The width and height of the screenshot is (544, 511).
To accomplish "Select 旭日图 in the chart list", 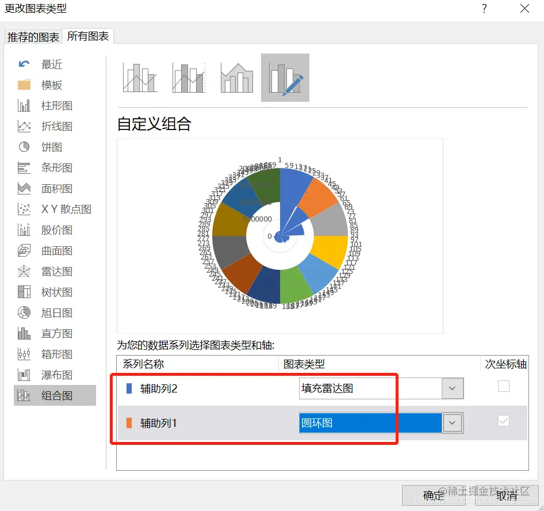I will coord(56,313).
